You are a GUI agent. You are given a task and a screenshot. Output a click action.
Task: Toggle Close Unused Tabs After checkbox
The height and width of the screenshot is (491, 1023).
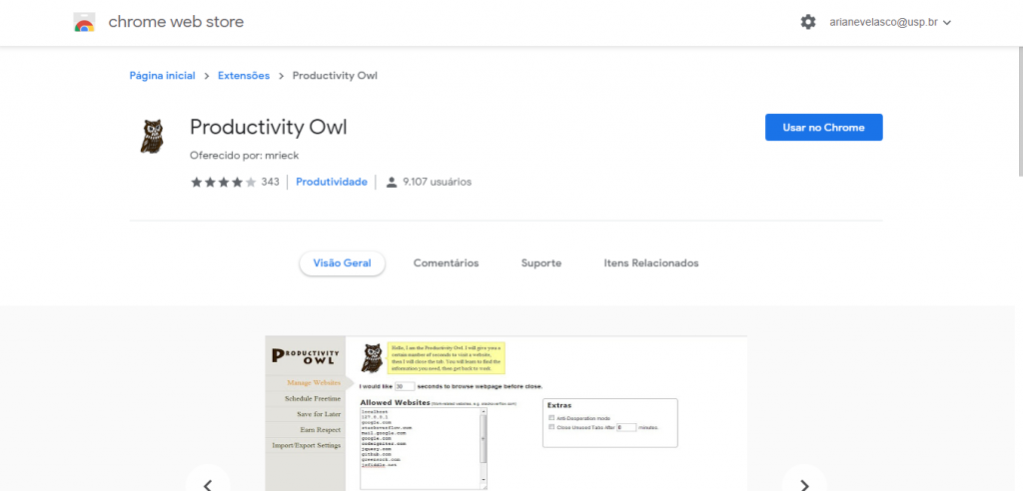(x=551, y=428)
